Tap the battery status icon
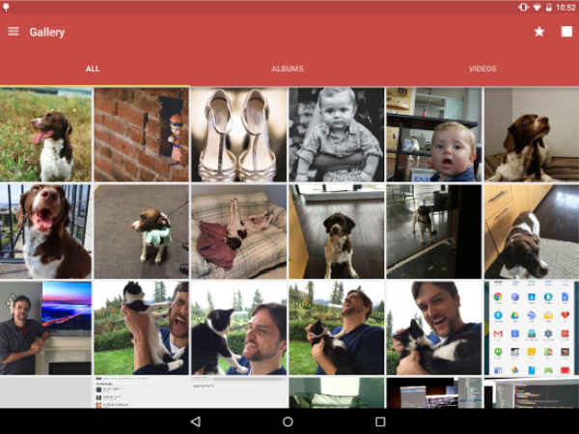 tap(549, 8)
